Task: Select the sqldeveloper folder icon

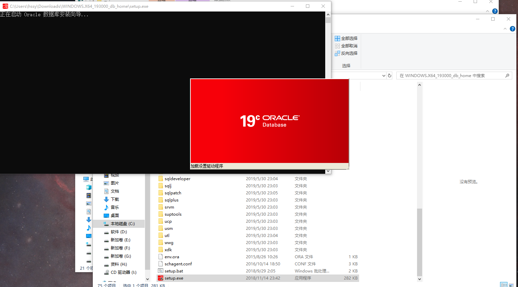Action: 161,179
